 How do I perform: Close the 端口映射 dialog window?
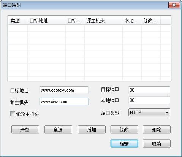(174, 5)
